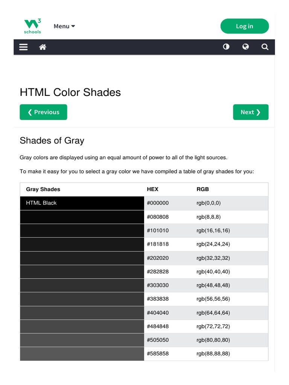Viewport: 289px width, 385px height.
Task: Go to the Next page
Action: click(251, 112)
